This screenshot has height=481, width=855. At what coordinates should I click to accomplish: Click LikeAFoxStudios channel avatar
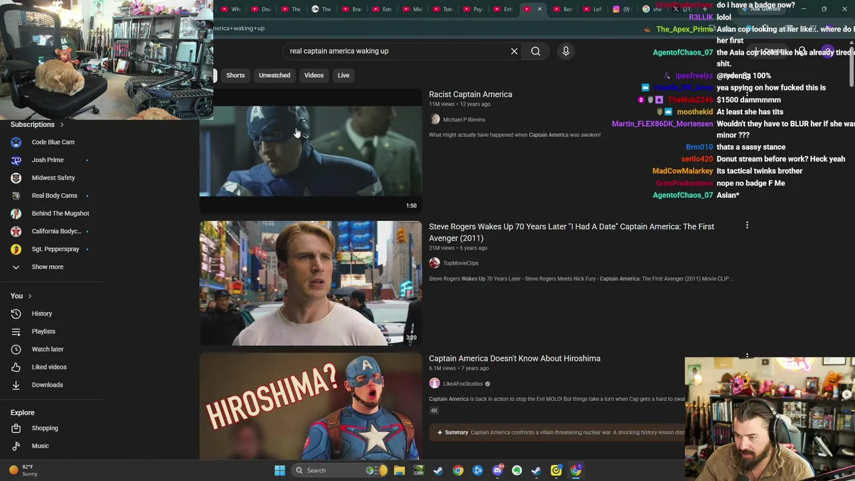(x=435, y=383)
